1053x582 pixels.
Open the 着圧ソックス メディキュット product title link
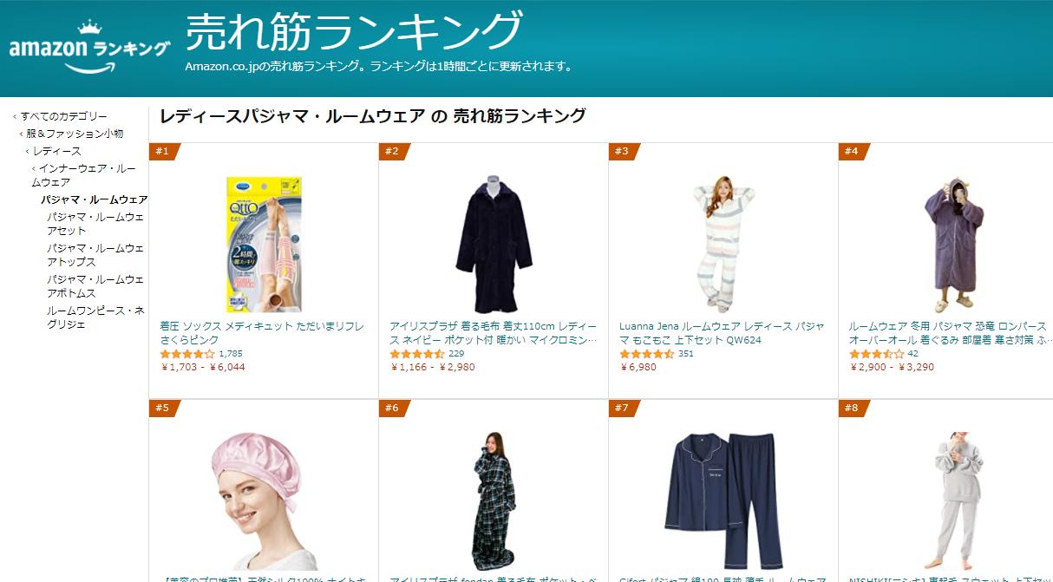(x=262, y=333)
